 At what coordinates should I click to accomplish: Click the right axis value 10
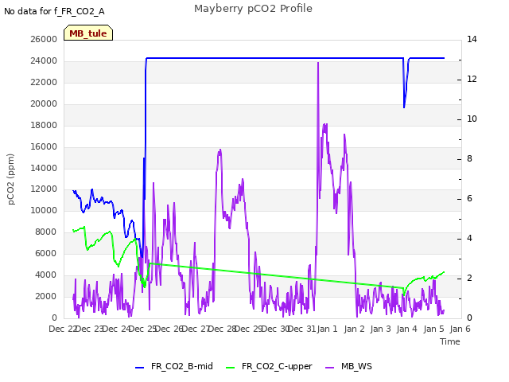[472, 119]
